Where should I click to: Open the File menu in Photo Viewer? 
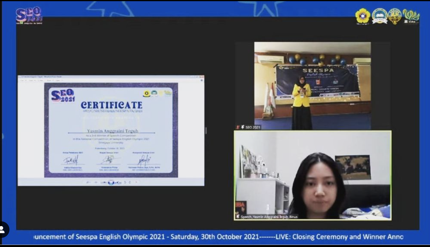point(23,80)
